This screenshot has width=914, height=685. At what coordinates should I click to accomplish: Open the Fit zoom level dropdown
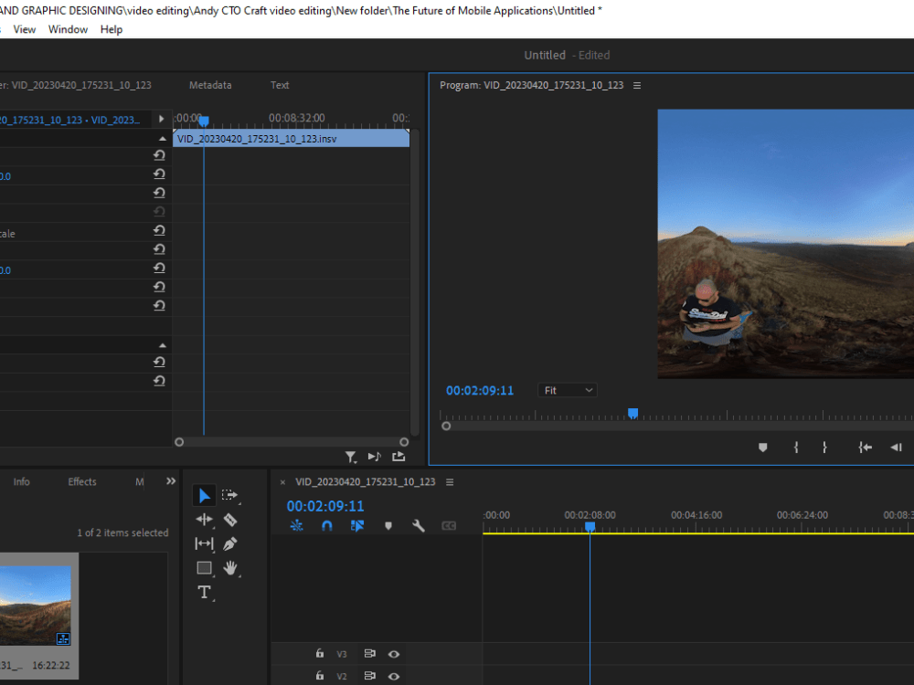click(568, 390)
